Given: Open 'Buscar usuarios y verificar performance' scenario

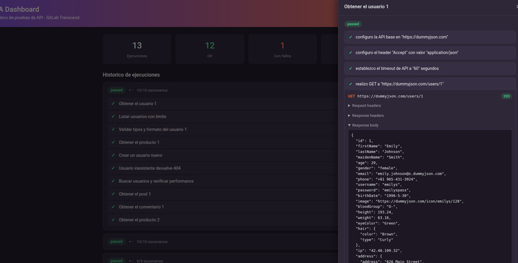Looking at the screenshot, I should [223, 181].
